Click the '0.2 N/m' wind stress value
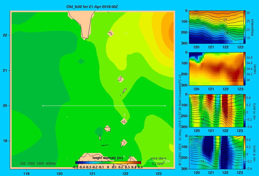Screen dimensions: 259x176 [158, 164]
